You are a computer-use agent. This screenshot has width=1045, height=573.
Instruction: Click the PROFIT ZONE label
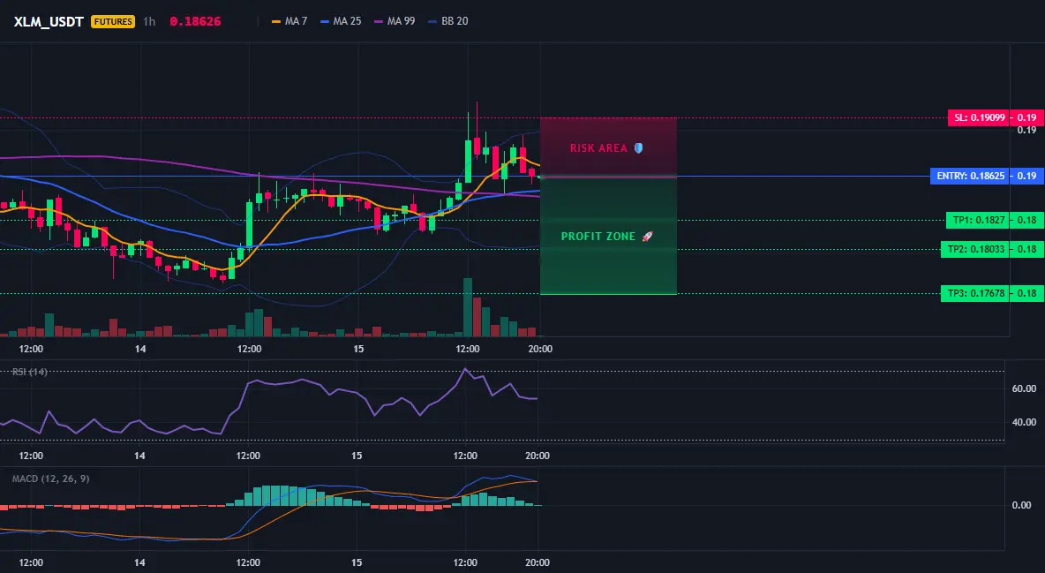click(598, 236)
